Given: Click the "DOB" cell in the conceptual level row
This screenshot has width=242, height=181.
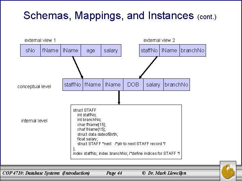Looking at the screenshot, I should coord(133,85).
